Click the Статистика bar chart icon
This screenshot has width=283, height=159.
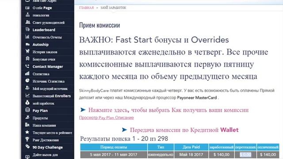[27, 74]
